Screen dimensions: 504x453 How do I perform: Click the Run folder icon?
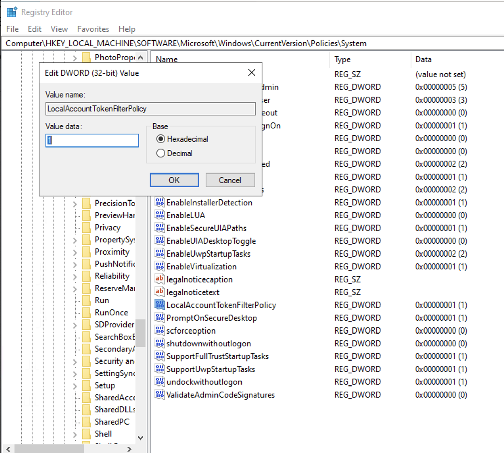(x=87, y=300)
